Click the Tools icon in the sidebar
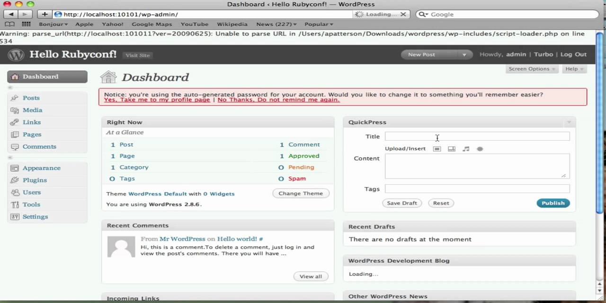 (15, 205)
